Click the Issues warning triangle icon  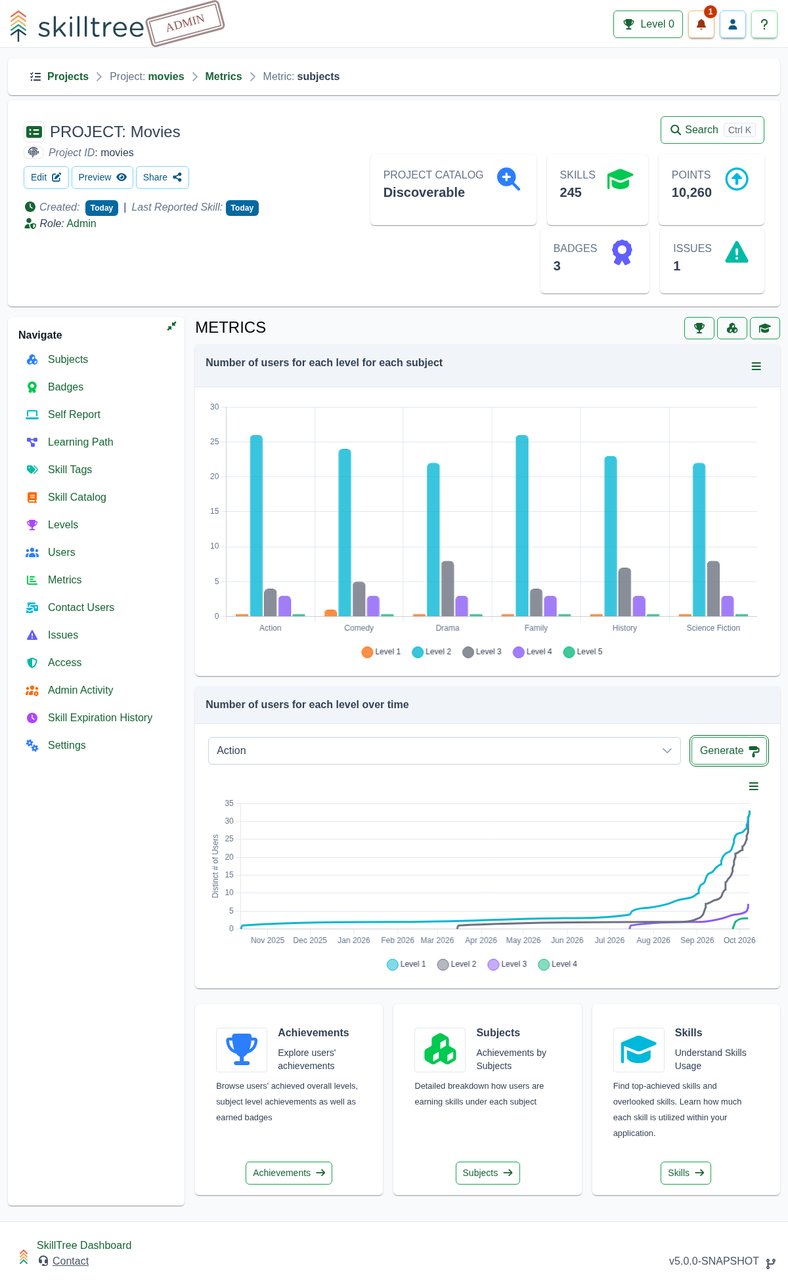(x=737, y=252)
